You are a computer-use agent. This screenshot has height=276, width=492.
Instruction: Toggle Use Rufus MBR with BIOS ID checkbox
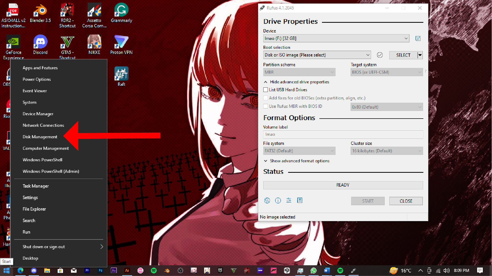[266, 106]
